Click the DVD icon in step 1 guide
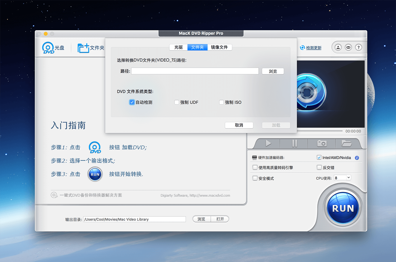This screenshot has width=396, height=262. [95, 147]
